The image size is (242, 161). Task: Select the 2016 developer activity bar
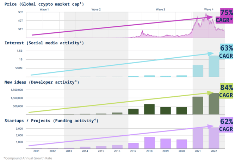[117, 114]
